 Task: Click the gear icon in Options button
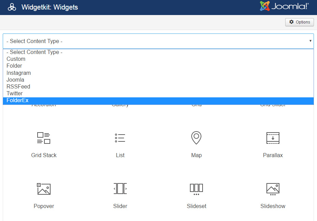(291, 22)
